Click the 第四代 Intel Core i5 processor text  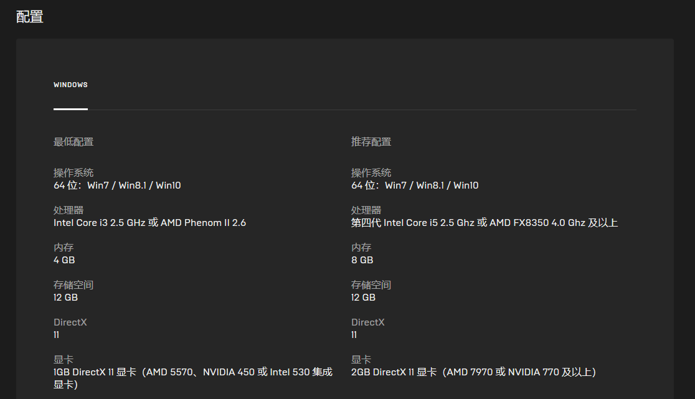point(485,223)
